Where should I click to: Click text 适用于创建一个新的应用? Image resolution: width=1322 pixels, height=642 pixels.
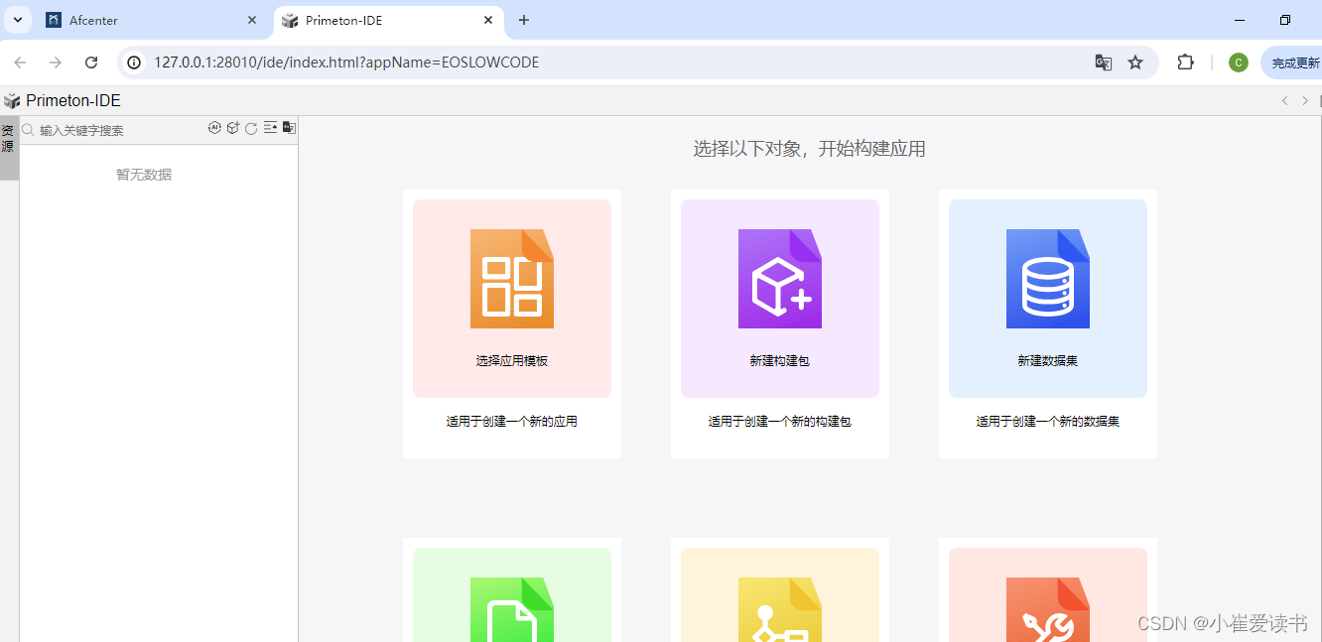[x=512, y=422]
